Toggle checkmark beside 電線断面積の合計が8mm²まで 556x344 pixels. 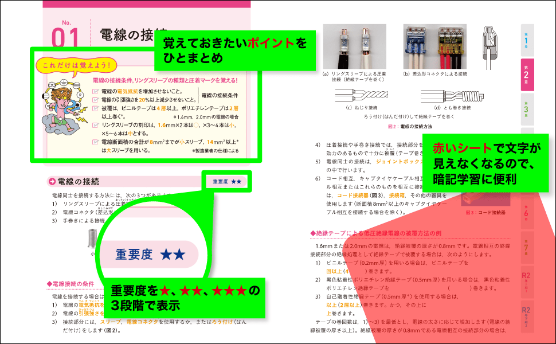pos(95,142)
